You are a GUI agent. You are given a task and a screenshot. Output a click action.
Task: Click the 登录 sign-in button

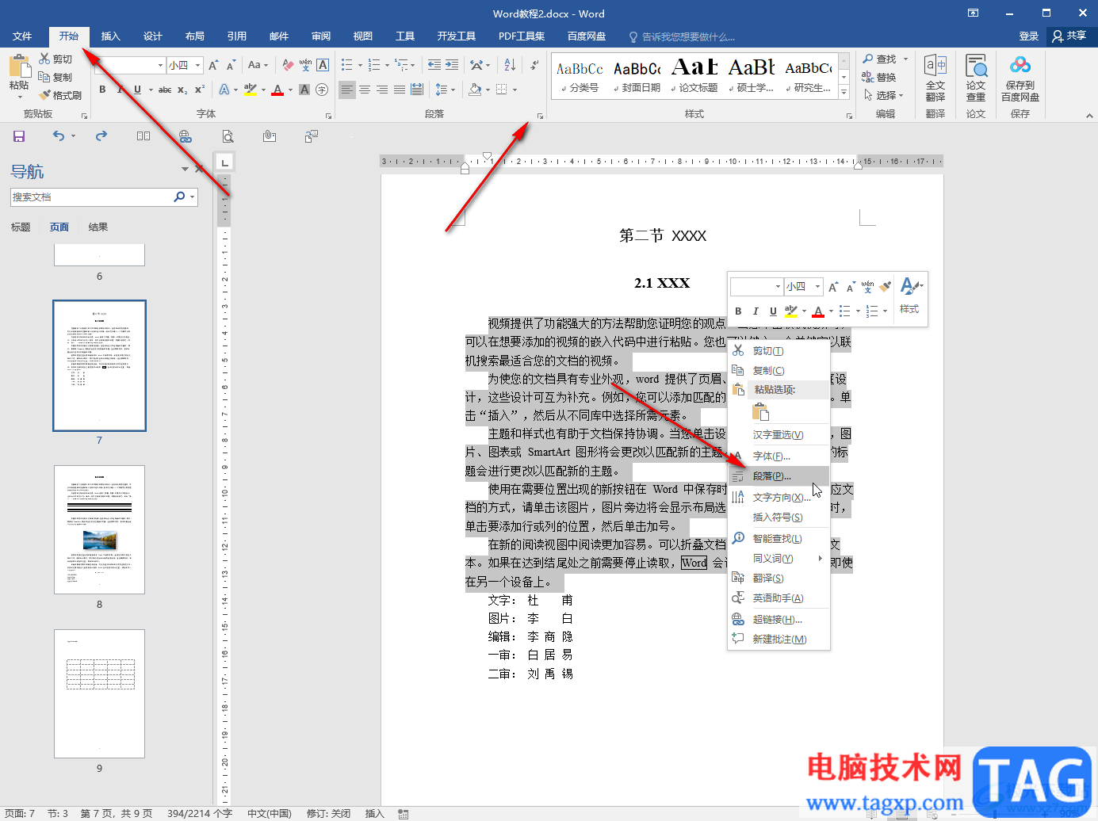coord(1029,36)
